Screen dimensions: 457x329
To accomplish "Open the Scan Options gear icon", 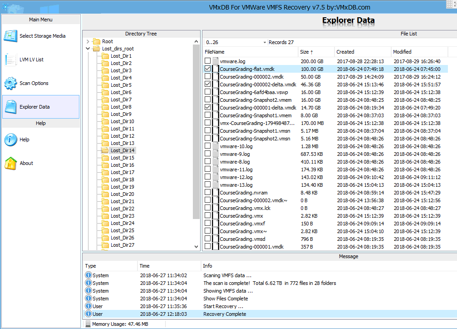I will [10, 83].
